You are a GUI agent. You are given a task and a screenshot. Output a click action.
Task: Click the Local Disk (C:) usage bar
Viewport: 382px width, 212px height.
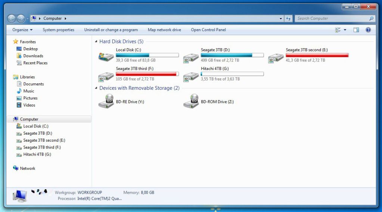pyautogui.click(x=147, y=55)
